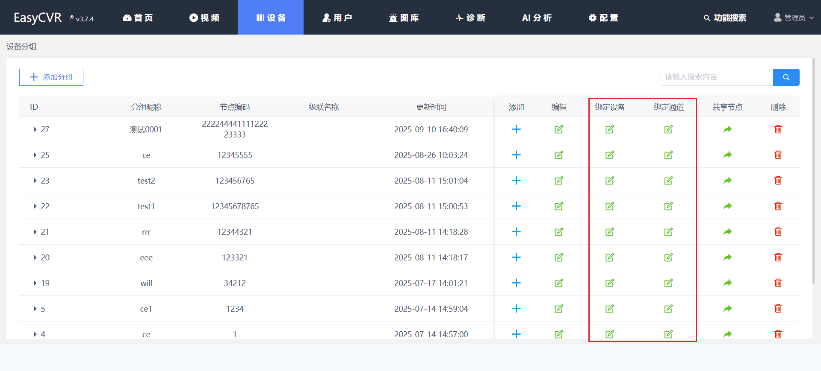
Task: Share node for group 测试0001
Action: pos(727,129)
